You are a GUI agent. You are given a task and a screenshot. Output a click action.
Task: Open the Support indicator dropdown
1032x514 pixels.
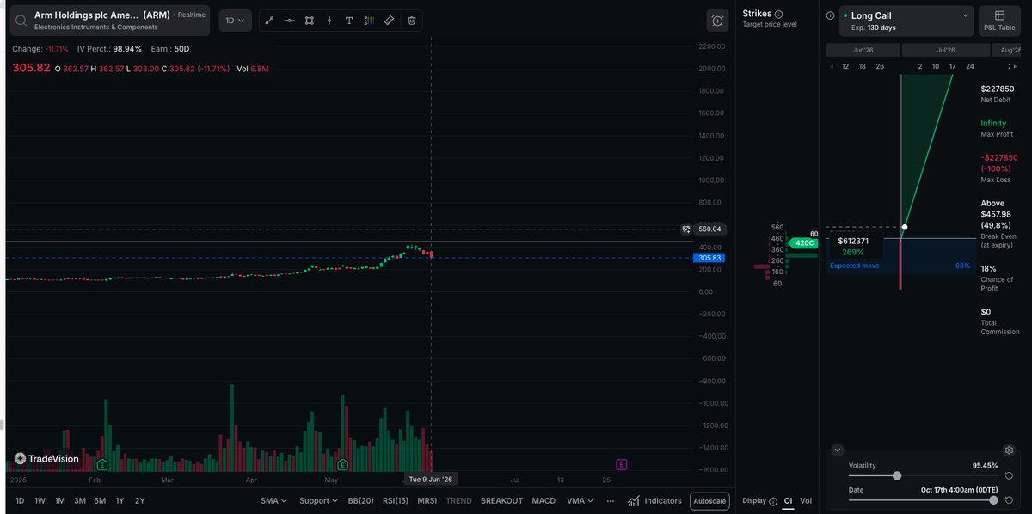pos(318,501)
